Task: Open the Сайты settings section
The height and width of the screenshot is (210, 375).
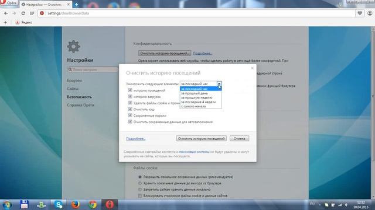Action: click(73, 89)
